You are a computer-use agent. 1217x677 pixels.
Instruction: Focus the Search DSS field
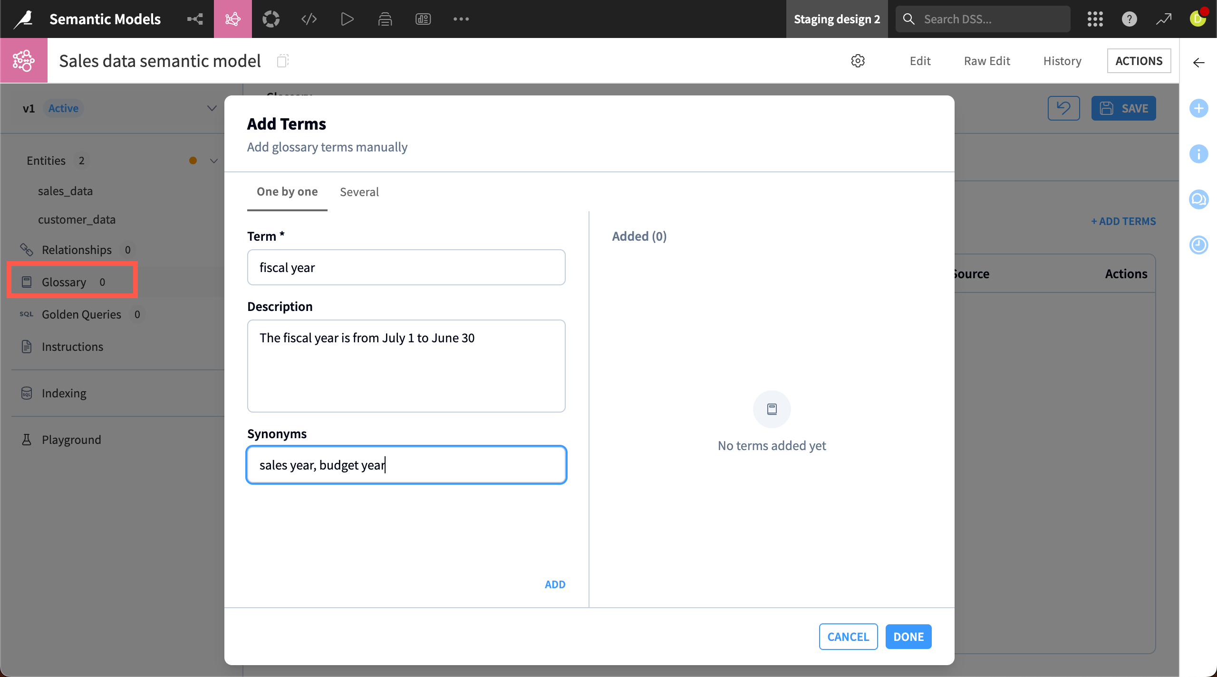click(983, 19)
